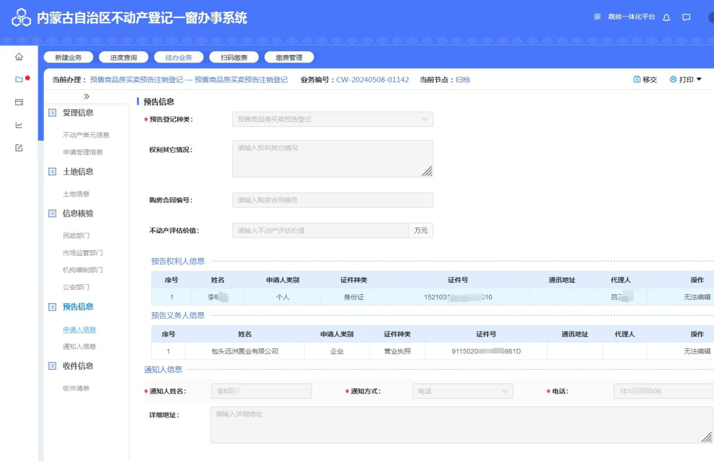Click the QR grid icon before 跳转一体化平台
Viewport: 714px width, 461px height.
coord(597,17)
